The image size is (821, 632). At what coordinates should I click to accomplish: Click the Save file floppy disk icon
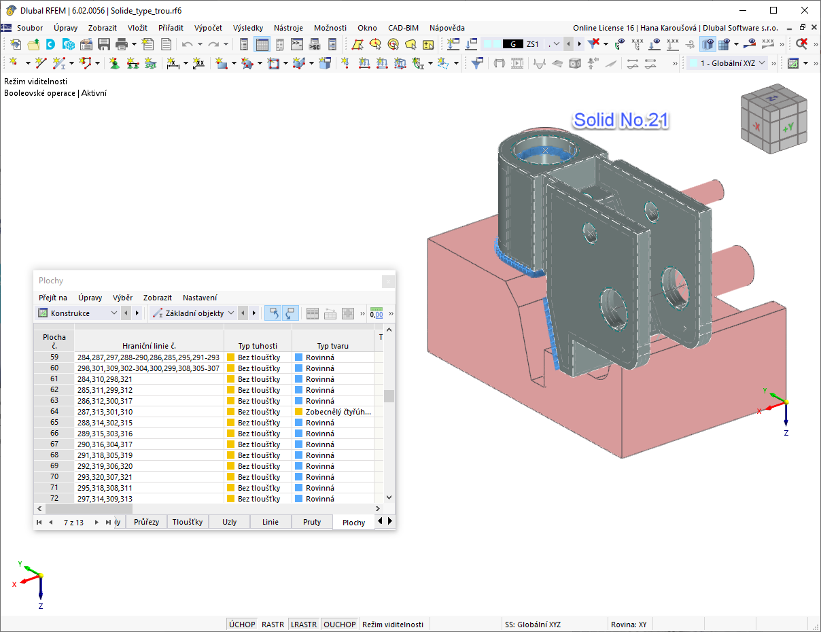[104, 44]
